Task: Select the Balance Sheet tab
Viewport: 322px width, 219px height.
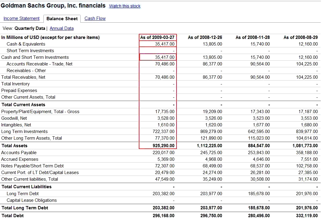Action: [x=62, y=19]
